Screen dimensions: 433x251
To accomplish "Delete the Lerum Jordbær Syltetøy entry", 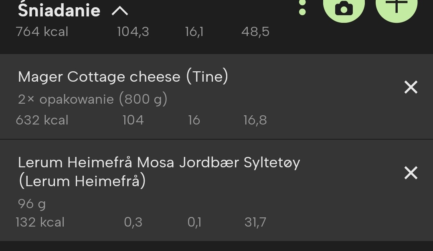I will pos(411,173).
